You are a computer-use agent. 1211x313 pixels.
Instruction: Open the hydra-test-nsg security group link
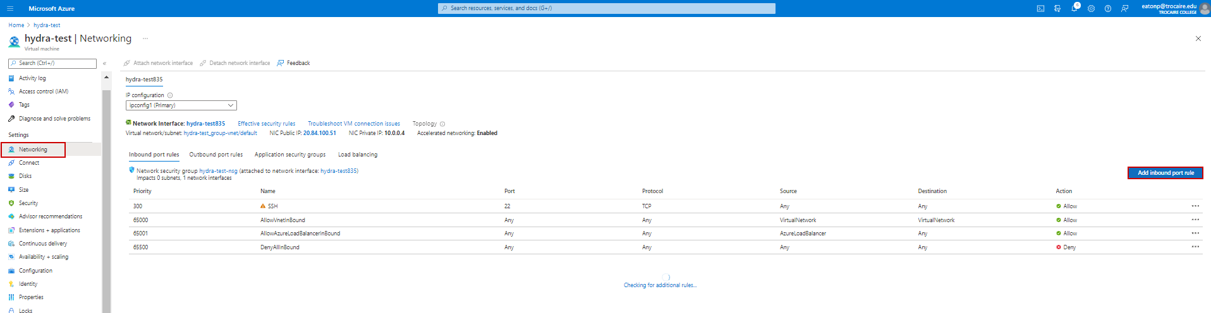(218, 171)
